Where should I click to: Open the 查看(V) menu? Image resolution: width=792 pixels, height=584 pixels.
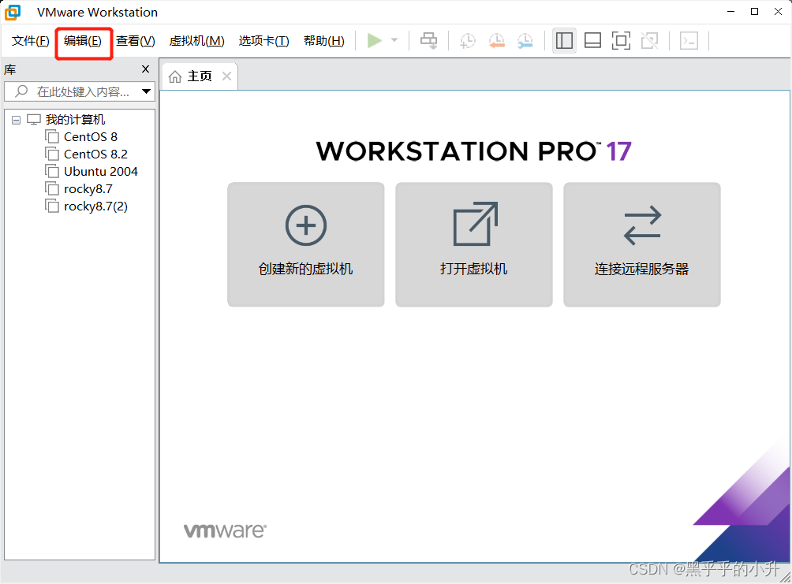tap(136, 41)
